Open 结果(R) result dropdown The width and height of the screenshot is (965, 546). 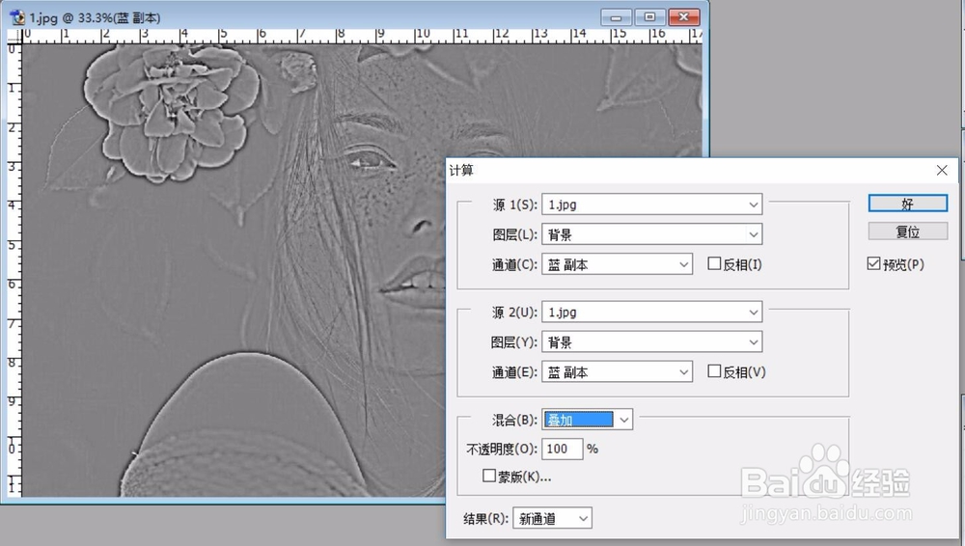tap(552, 518)
